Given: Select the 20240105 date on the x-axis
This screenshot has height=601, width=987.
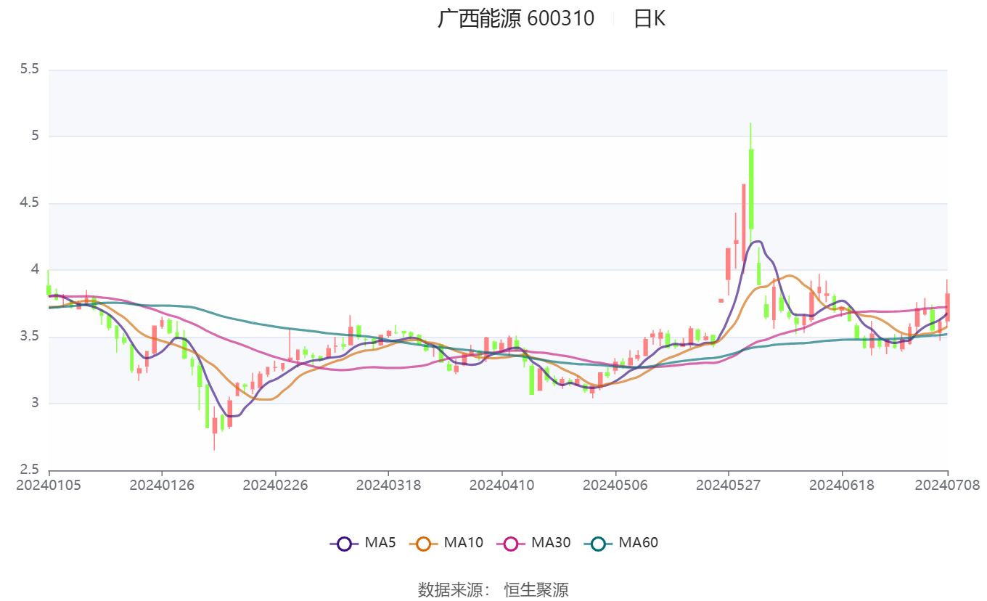Looking at the screenshot, I should 49,485.
